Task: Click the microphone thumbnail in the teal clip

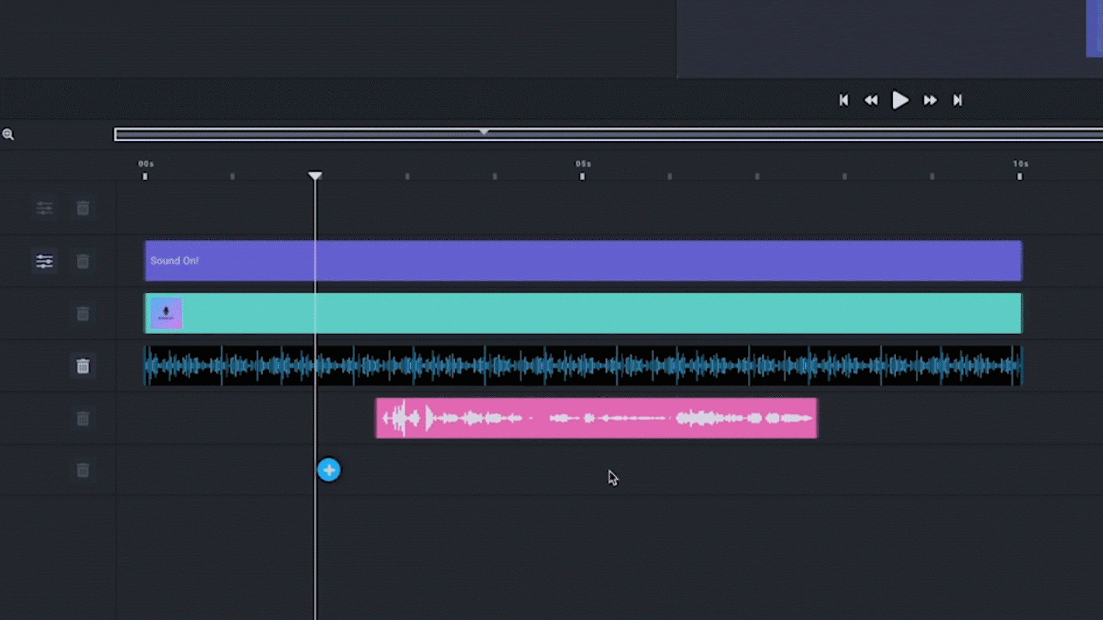Action: tap(166, 313)
